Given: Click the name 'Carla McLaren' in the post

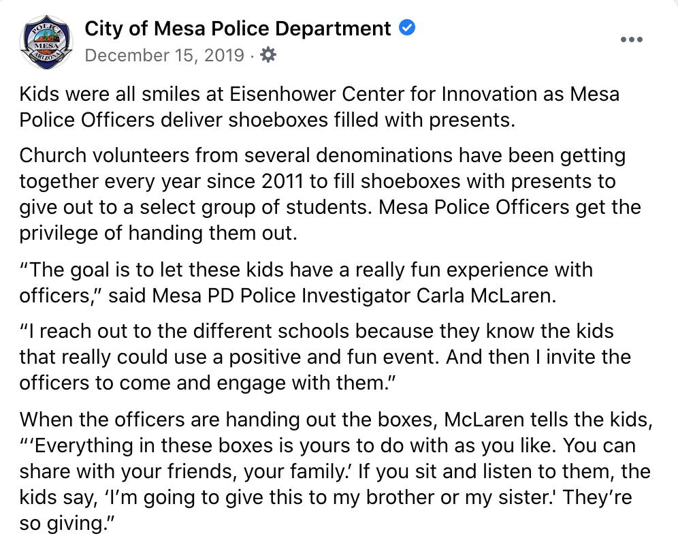Looking at the screenshot, I should [486, 296].
